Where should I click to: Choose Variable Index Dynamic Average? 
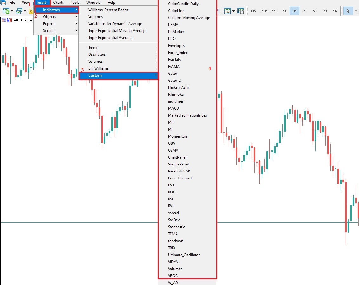click(119, 24)
